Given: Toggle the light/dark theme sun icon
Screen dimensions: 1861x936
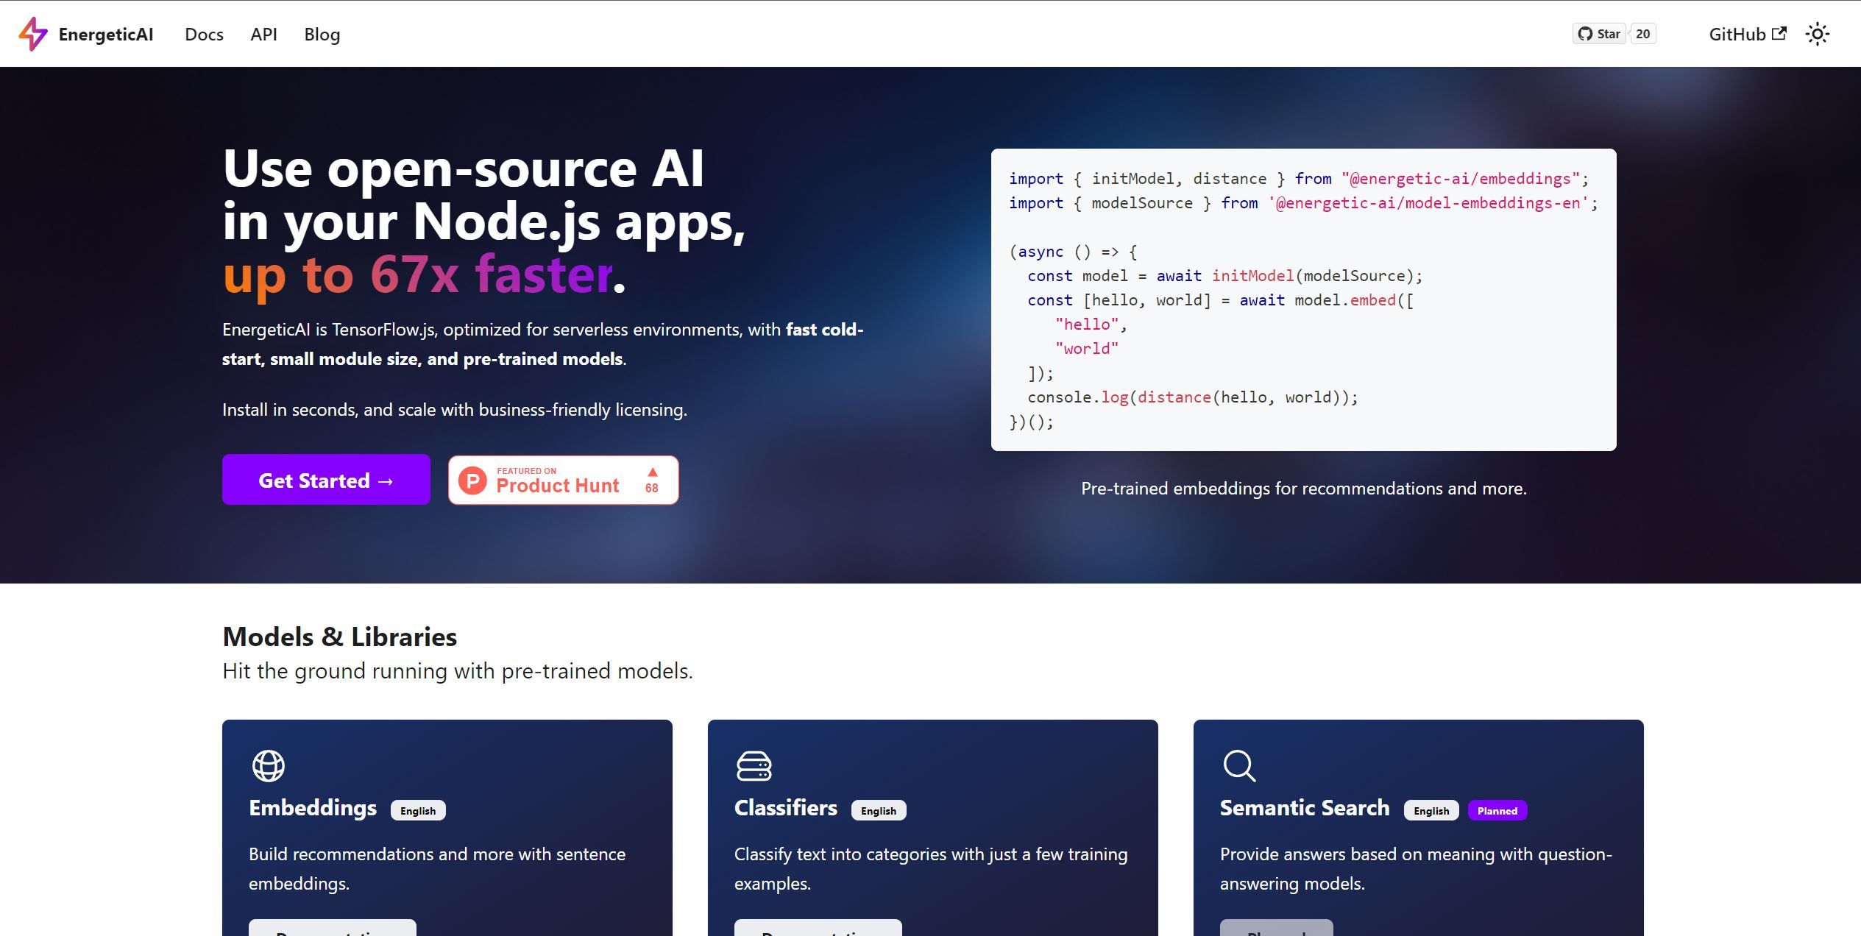Looking at the screenshot, I should click(x=1817, y=34).
